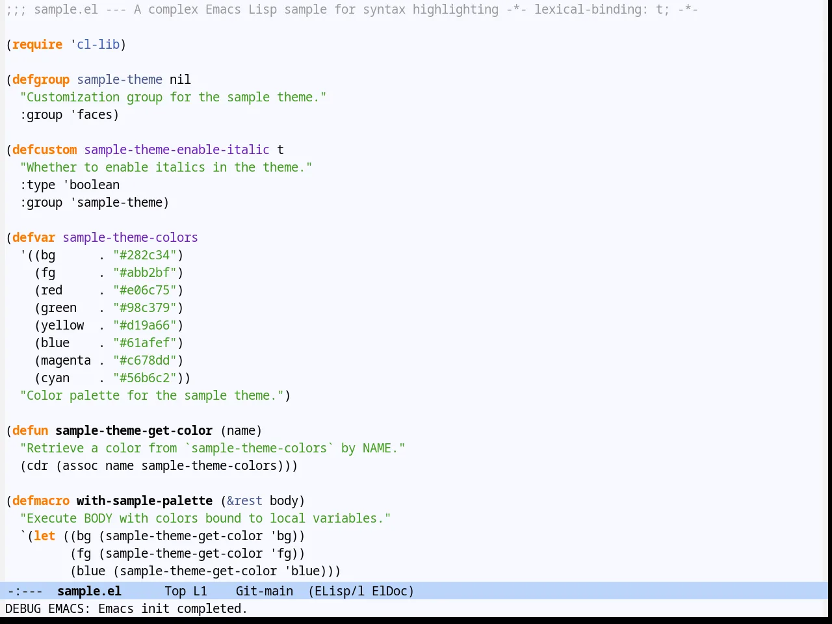832x624 pixels.
Task: Click the cyan key in the alist
Action: [x=55, y=378]
